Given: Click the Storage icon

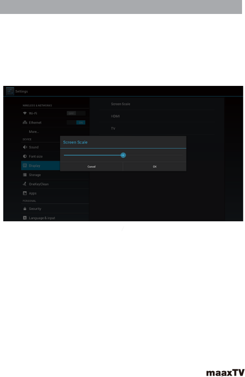Looking at the screenshot, I should [25, 175].
